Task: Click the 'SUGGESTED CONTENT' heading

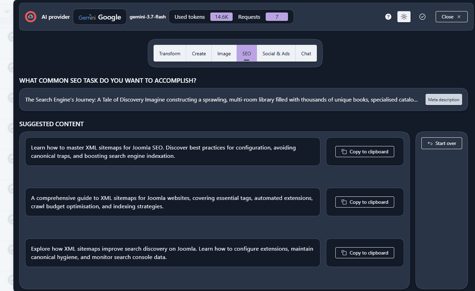Action: (x=51, y=124)
